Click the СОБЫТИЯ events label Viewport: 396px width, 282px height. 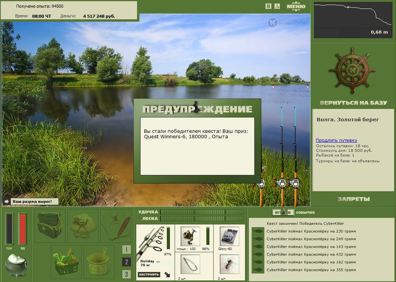tap(305, 212)
